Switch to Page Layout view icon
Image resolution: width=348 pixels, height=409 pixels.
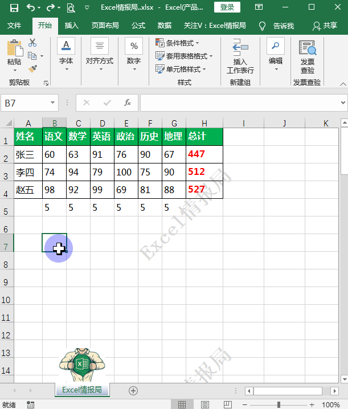coord(205,404)
